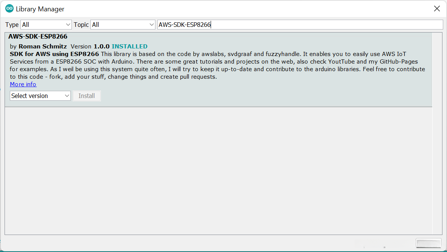Click the Library Manager window title text
The height and width of the screenshot is (252, 447).
pos(40,9)
